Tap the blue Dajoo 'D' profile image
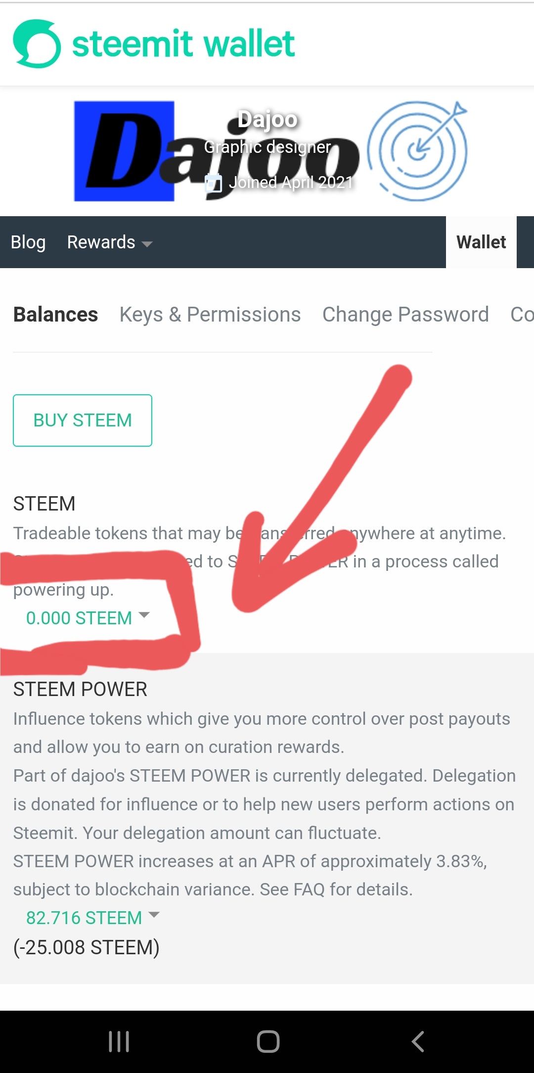Image resolution: width=534 pixels, height=1073 pixels. [124, 151]
